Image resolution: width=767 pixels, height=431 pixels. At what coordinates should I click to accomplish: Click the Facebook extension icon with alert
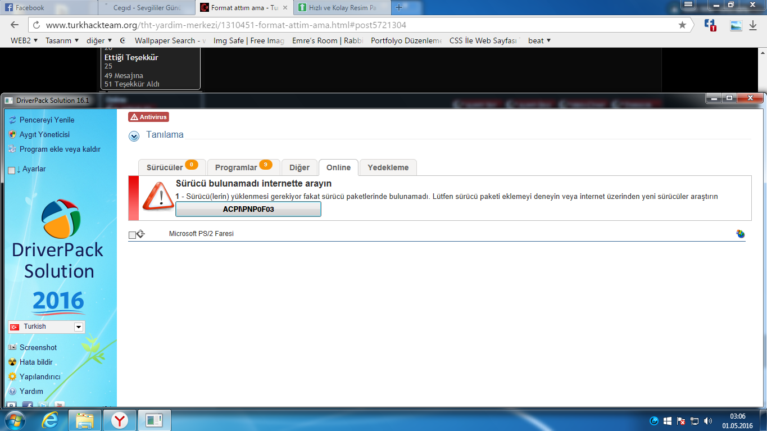tap(710, 25)
